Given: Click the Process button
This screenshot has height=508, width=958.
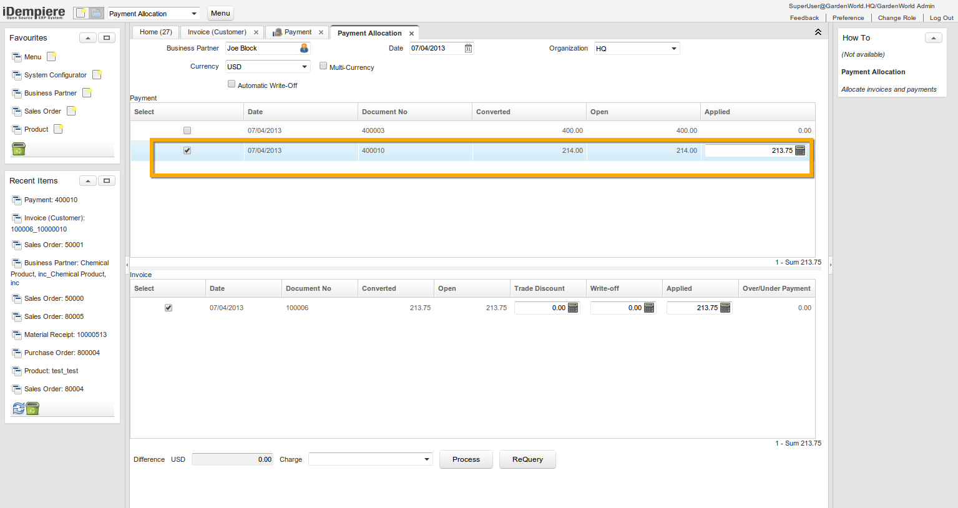Looking at the screenshot, I should tap(466, 459).
